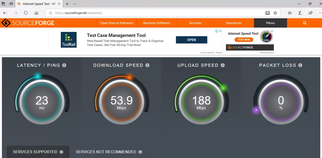Screen dimensions: 322x158
Task: Open the Share page icon
Action: (310, 13)
